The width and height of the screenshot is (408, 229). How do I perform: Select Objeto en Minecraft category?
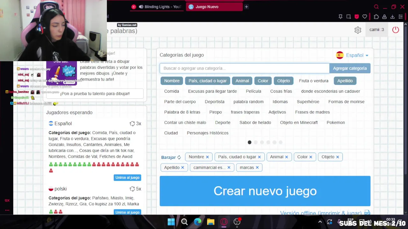[x=299, y=122]
